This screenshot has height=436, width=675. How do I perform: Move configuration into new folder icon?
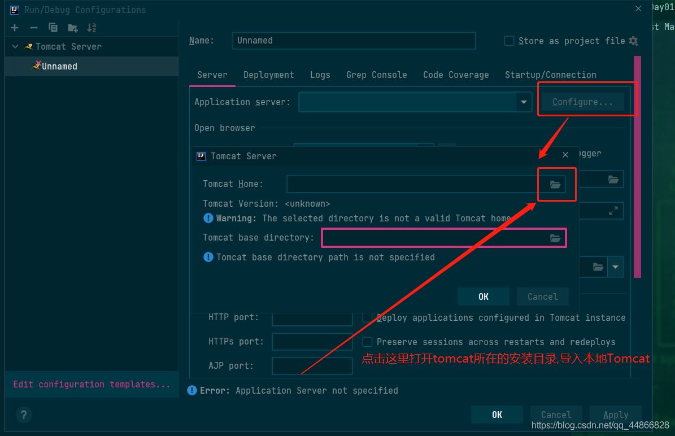[x=72, y=28]
